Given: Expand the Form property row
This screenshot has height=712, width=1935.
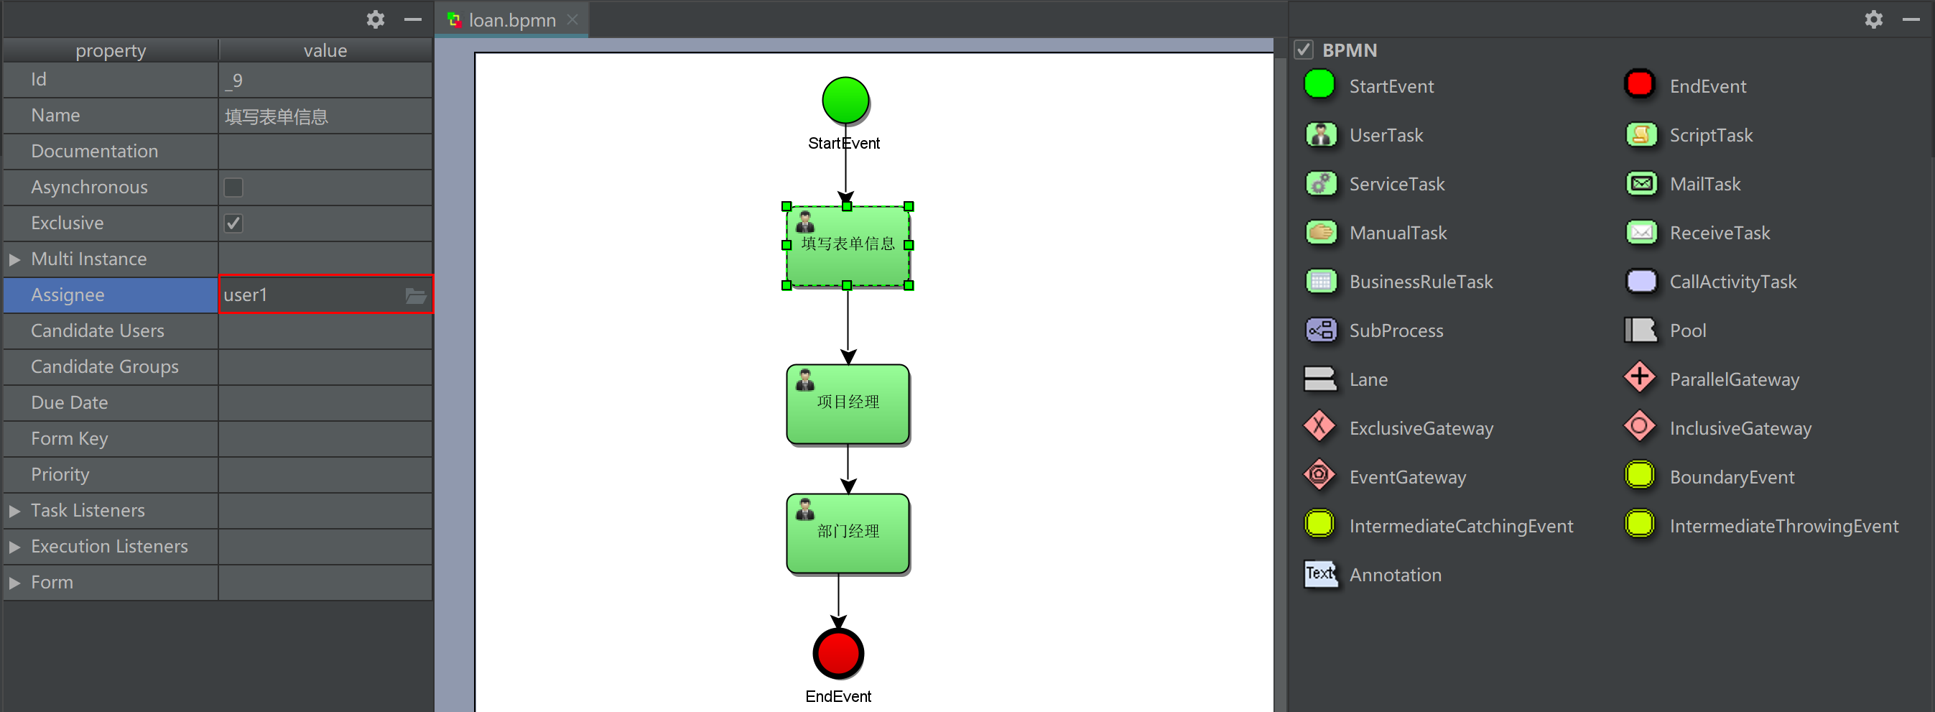Looking at the screenshot, I should click(14, 583).
